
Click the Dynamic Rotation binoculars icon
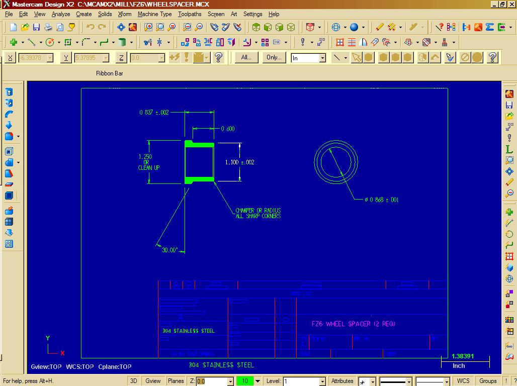214,27
